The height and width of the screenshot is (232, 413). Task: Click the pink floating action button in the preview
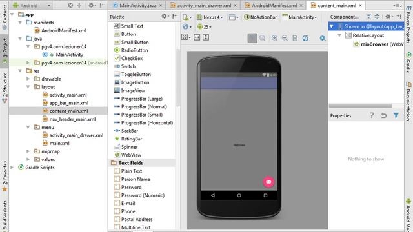(x=268, y=182)
